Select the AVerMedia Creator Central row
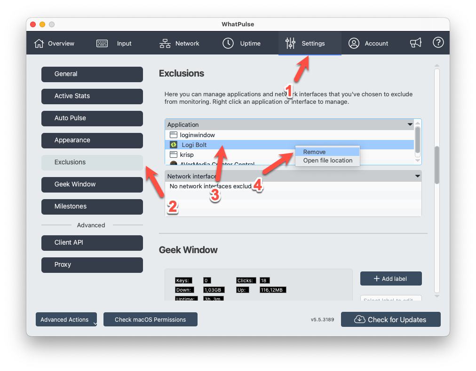This screenshot has height=371, width=476. (x=290, y=163)
